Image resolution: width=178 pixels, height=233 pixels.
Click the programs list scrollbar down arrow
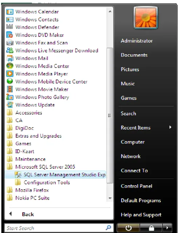tap(110, 198)
